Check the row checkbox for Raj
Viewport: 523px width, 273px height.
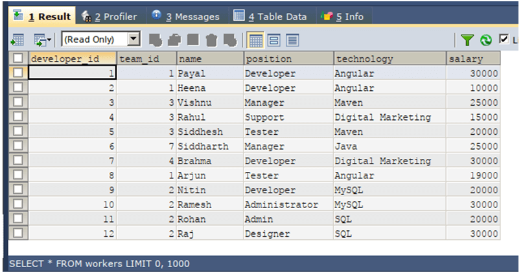[x=18, y=233]
